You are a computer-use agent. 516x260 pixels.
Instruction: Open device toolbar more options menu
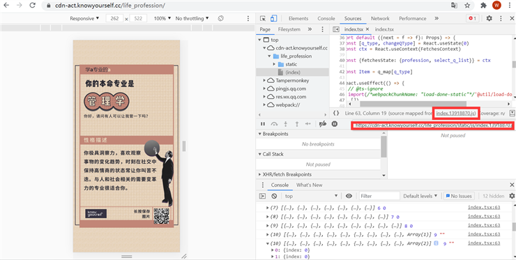point(248,18)
